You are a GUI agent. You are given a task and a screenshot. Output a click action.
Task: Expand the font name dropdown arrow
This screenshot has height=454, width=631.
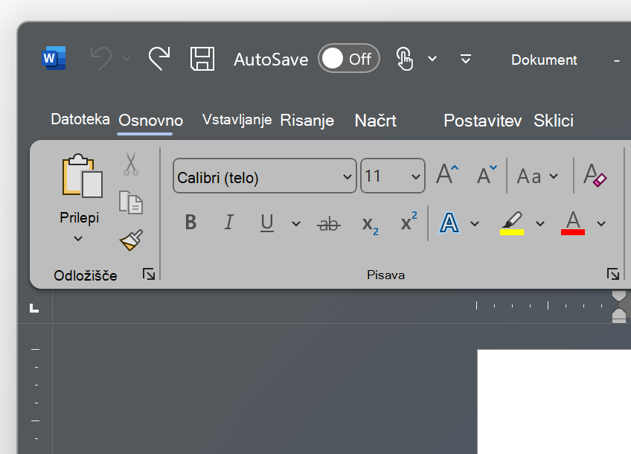click(x=347, y=176)
